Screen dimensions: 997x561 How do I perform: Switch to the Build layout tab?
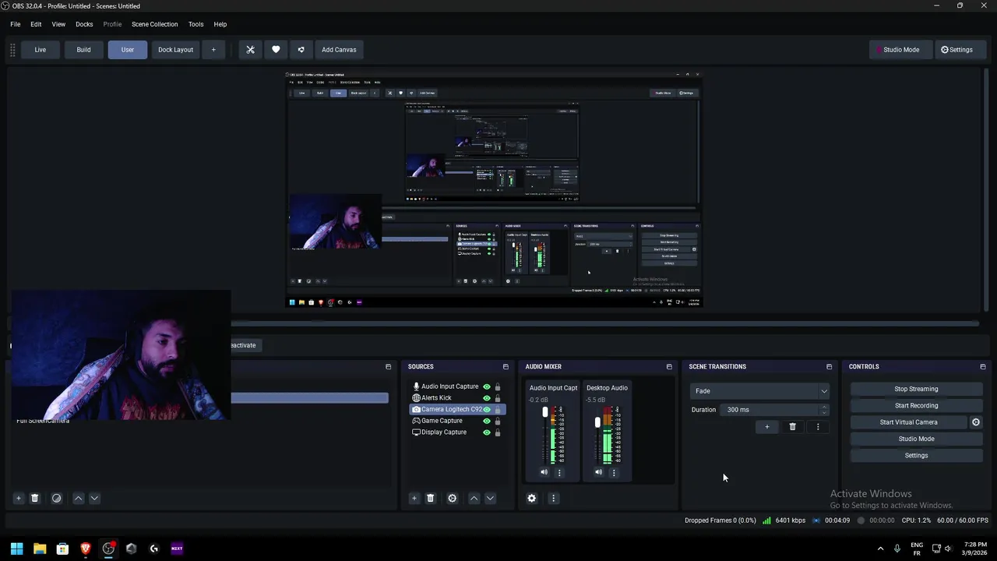83,50
